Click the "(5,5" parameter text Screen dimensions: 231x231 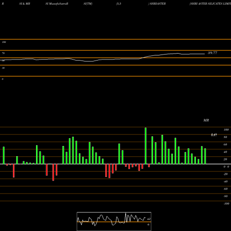[119, 4]
